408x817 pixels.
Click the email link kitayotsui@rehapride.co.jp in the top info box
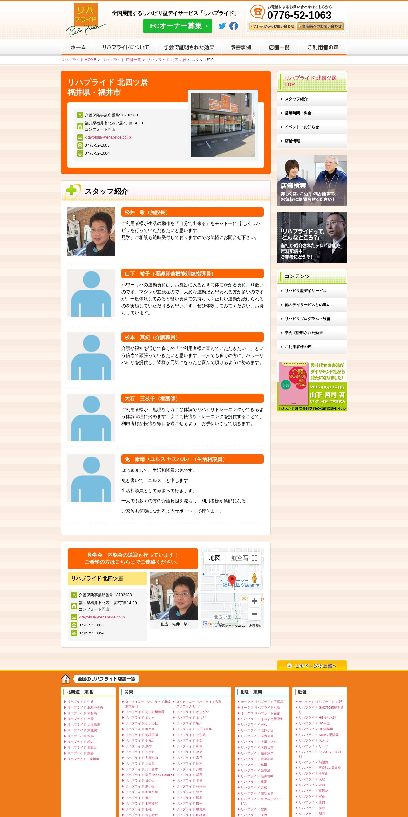click(108, 137)
